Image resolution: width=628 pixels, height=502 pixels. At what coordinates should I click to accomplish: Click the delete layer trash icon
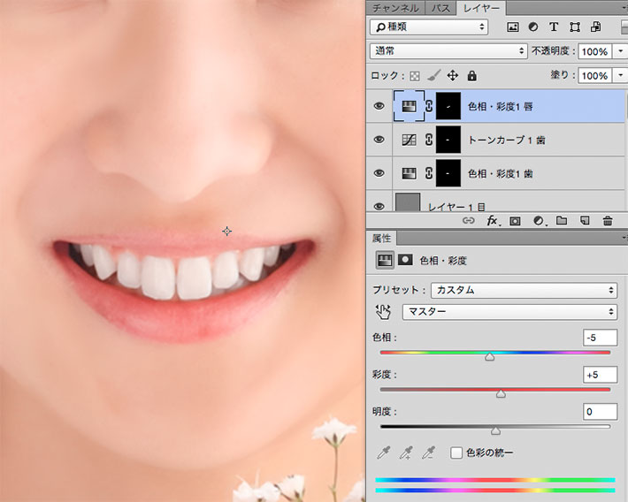click(x=608, y=221)
